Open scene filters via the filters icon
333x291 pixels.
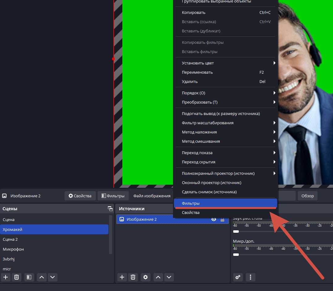pyautogui.click(x=29, y=277)
